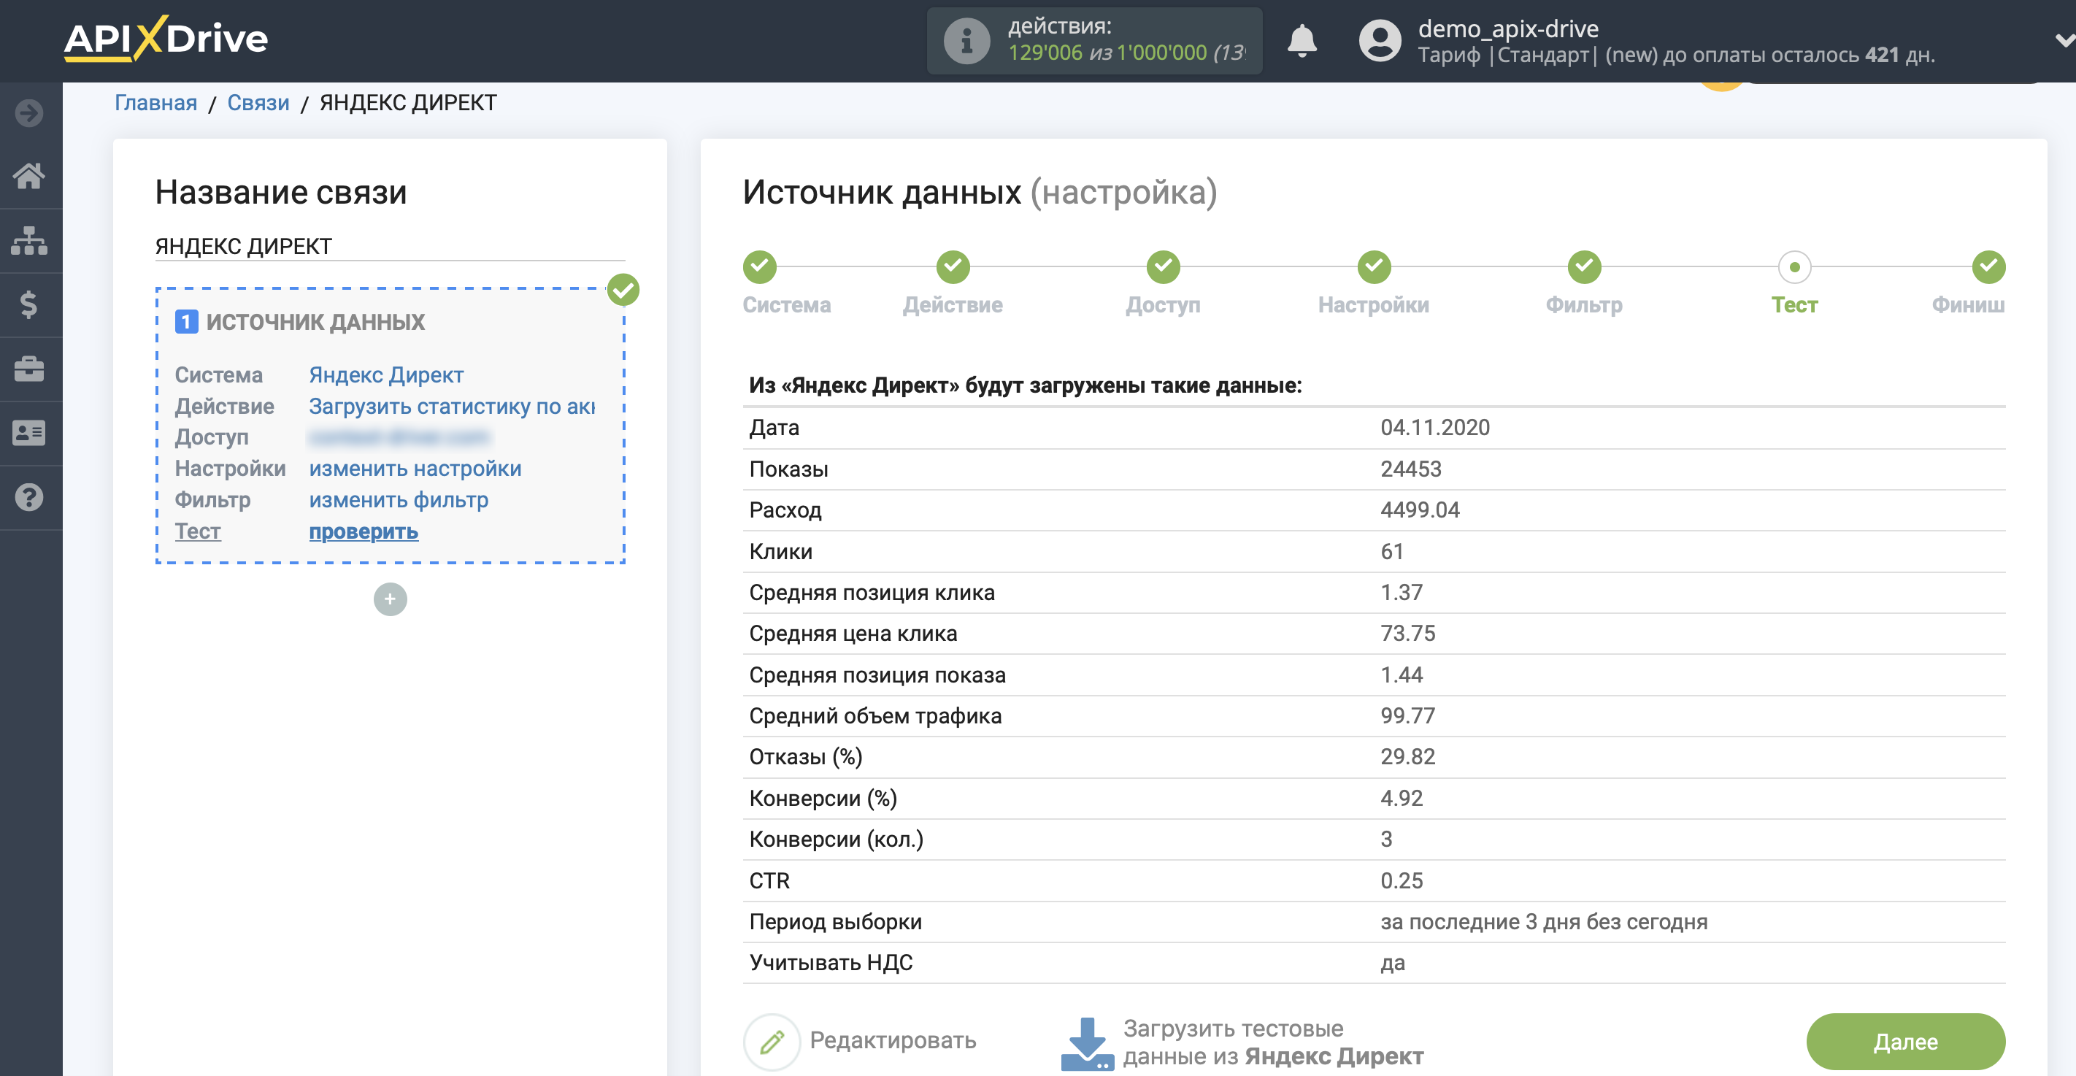Open the dollar billing icon in the sidebar
This screenshot has width=2076, height=1076.
coord(29,304)
